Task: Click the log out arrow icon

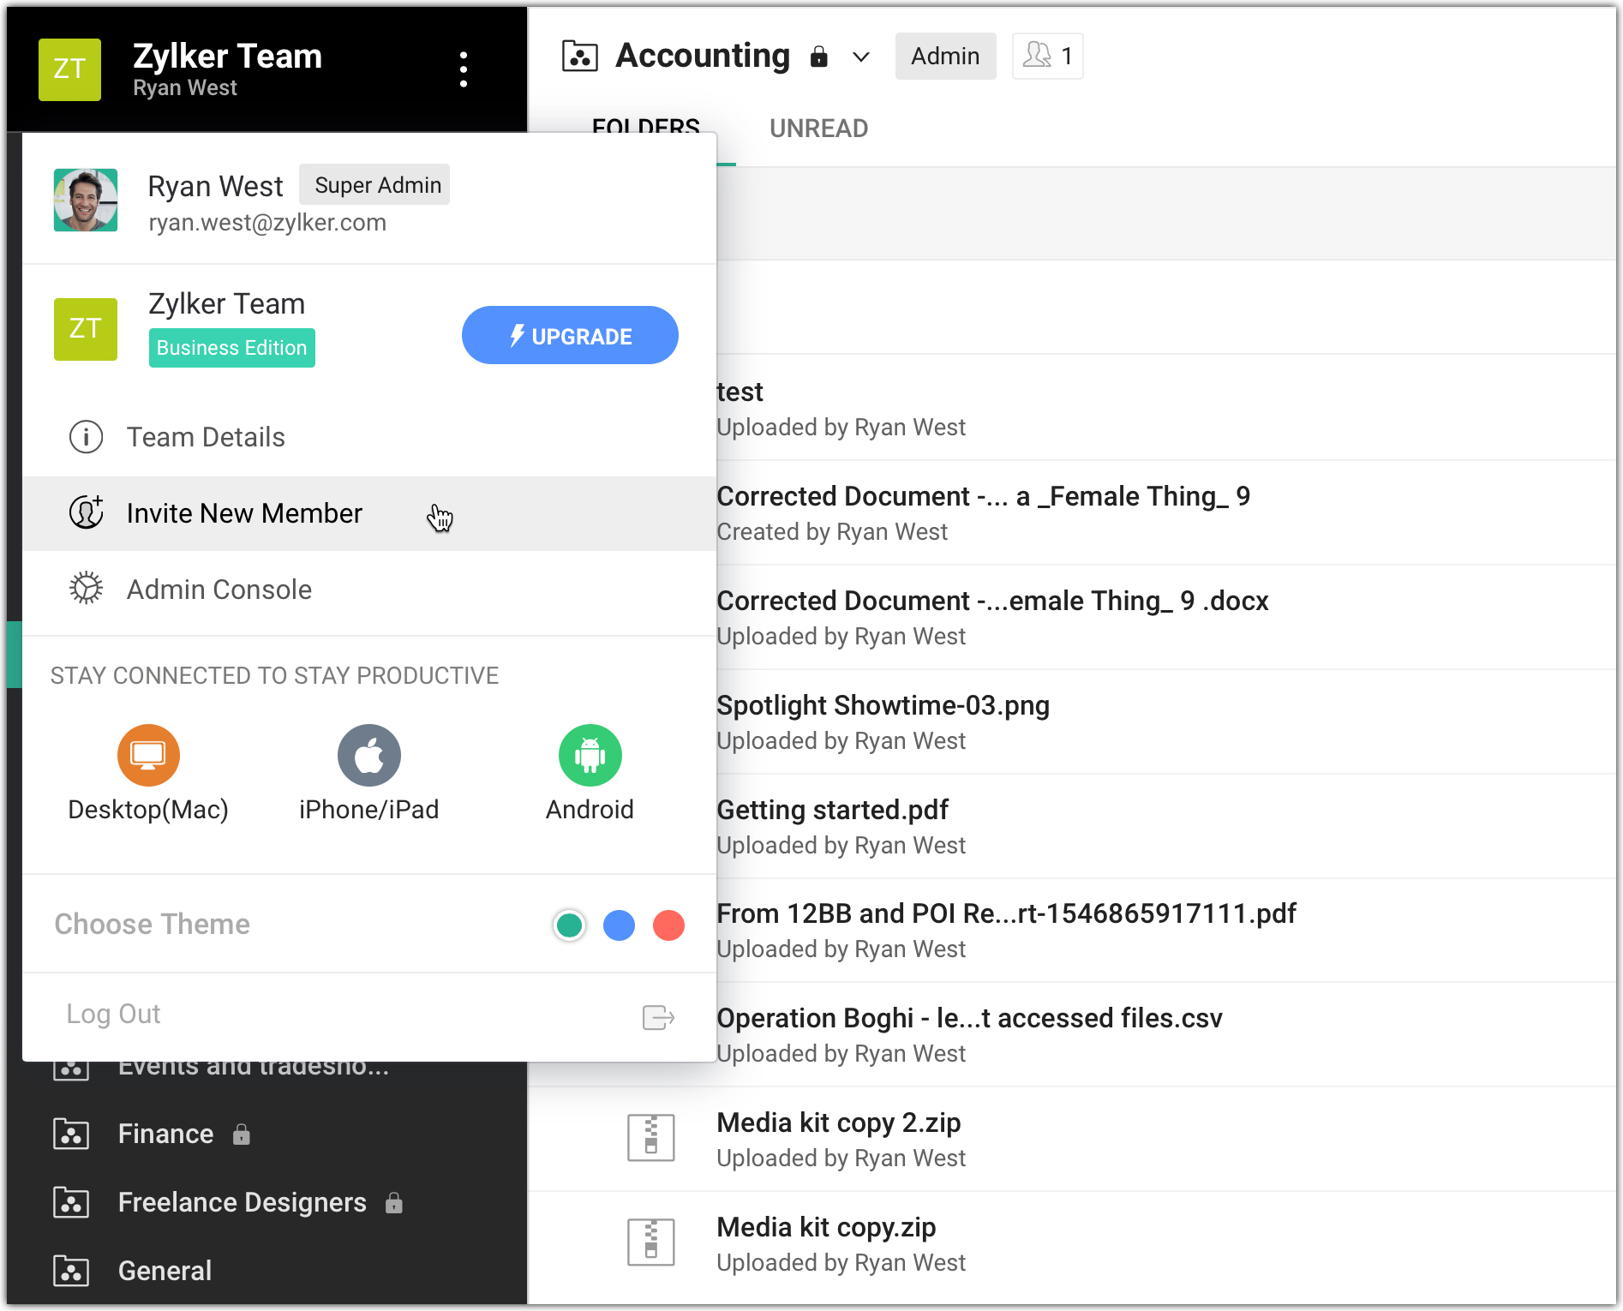Action: click(x=659, y=1017)
